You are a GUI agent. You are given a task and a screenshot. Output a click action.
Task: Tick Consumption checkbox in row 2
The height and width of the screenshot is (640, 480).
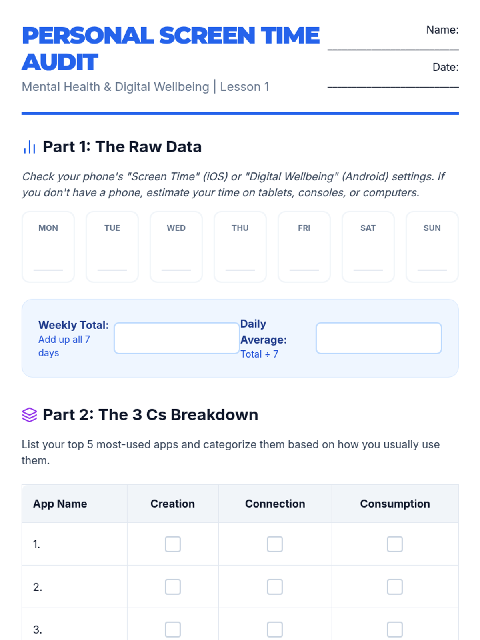pos(395,587)
